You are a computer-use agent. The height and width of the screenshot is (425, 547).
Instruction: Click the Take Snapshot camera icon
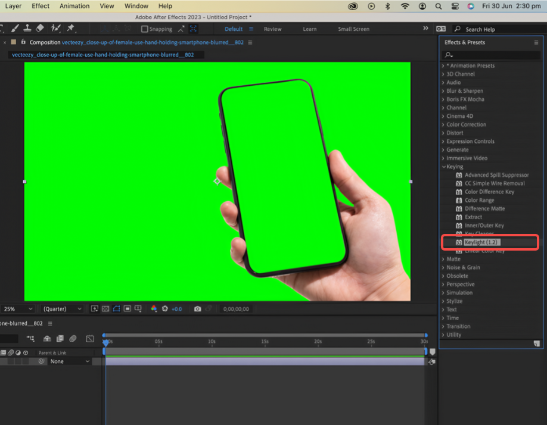coord(198,309)
